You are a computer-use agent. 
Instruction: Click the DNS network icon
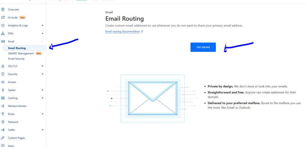coord(3,34)
